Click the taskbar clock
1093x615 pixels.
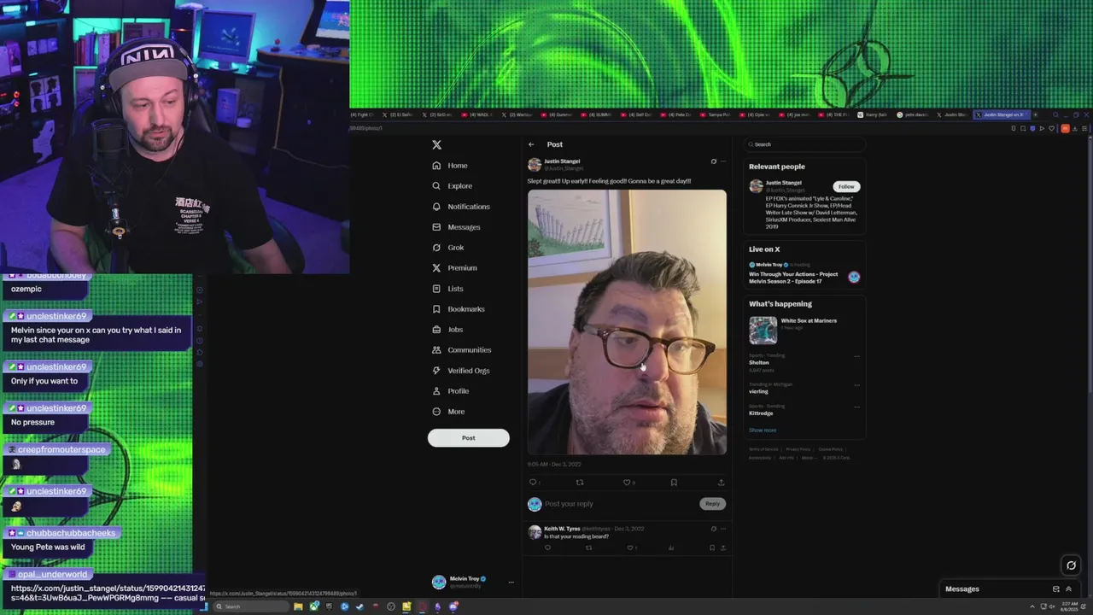(1069, 607)
